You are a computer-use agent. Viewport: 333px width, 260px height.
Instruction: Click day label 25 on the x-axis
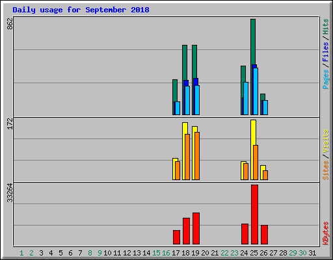point(254,253)
